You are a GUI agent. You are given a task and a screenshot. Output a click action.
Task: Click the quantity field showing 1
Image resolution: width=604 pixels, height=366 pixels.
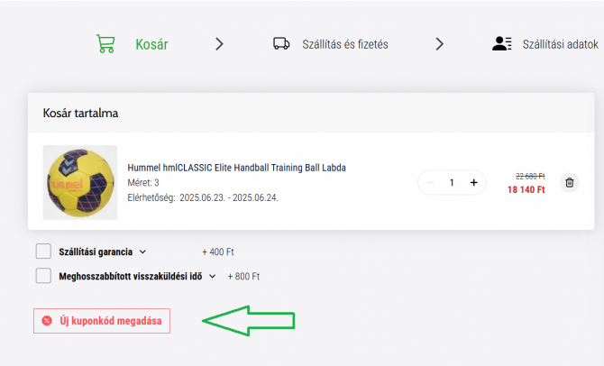tap(452, 183)
